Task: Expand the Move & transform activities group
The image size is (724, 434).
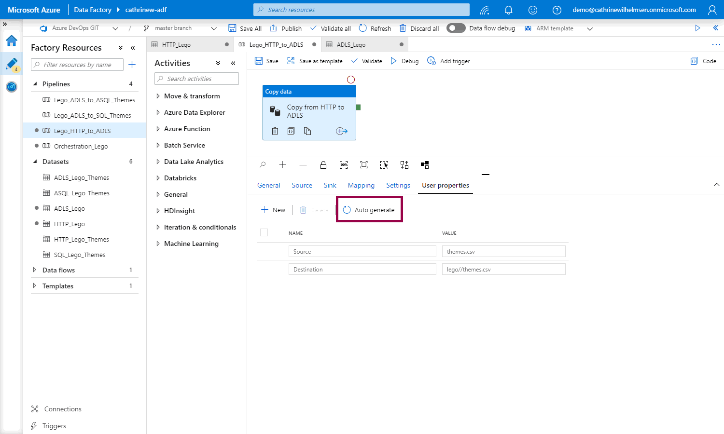Action: coord(158,96)
